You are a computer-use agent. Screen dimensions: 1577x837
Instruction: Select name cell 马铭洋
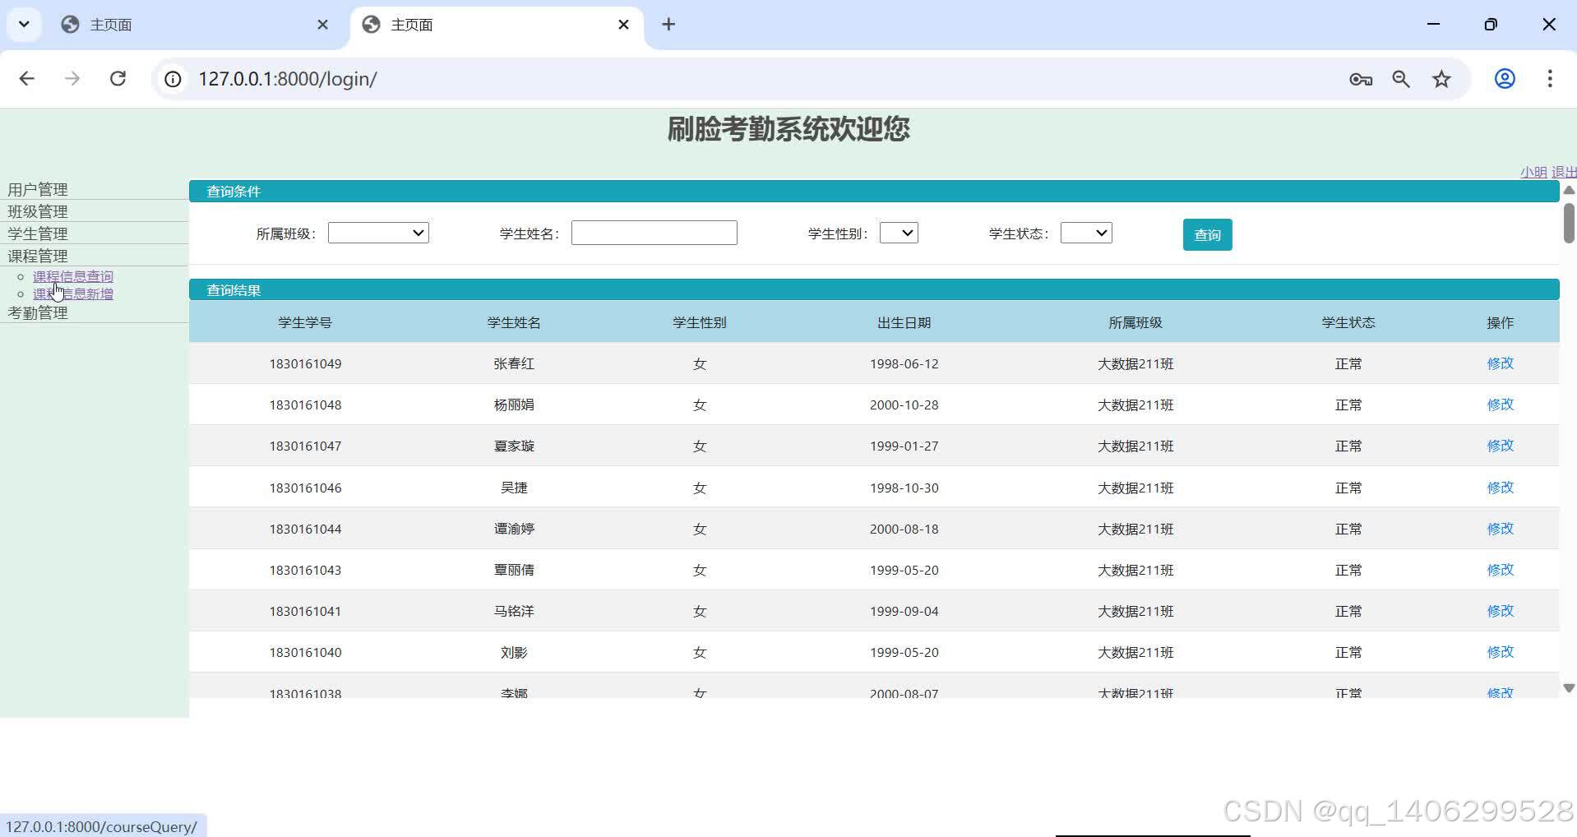click(514, 611)
